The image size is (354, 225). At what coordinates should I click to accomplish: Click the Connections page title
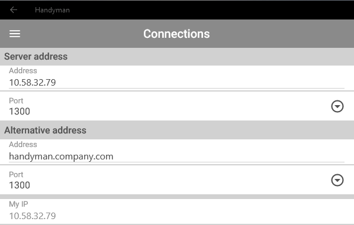pyautogui.click(x=176, y=34)
